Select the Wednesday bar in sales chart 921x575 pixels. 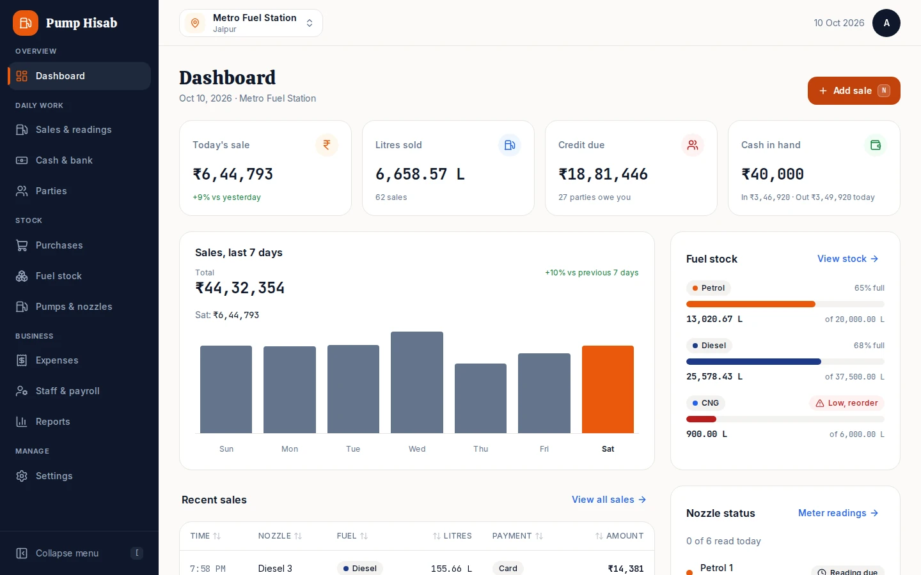coord(417,382)
